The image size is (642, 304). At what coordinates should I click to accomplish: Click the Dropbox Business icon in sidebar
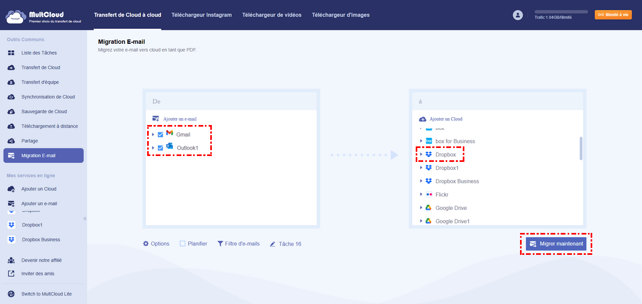coord(11,240)
